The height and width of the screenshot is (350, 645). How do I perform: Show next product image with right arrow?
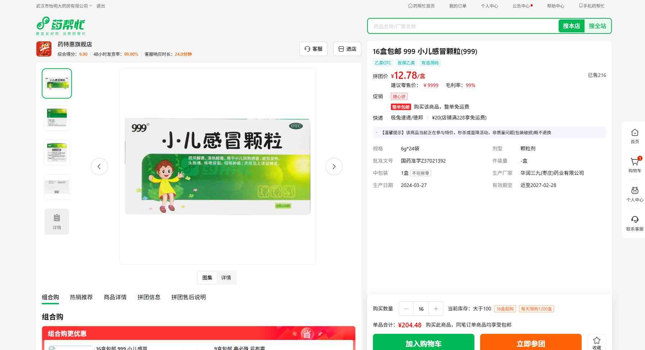334,167
